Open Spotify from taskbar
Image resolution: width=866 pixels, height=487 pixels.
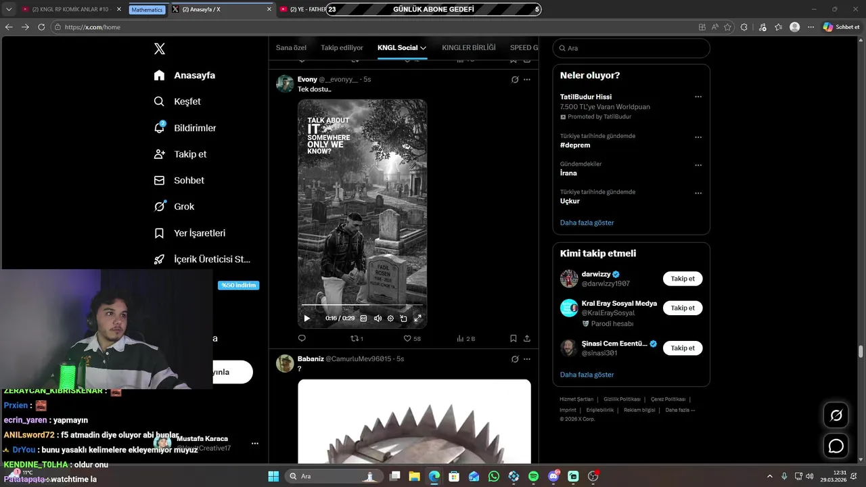tap(533, 476)
